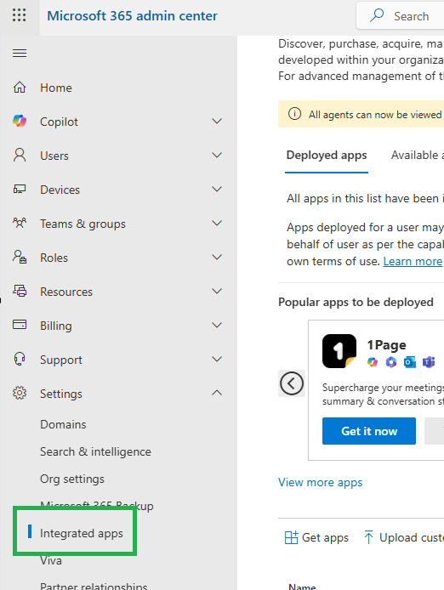Open Search & intelligence settings

pos(95,451)
